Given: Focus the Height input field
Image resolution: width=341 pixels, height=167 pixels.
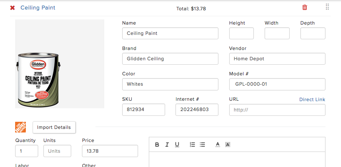Looking at the screenshot, I should pos(242,33).
